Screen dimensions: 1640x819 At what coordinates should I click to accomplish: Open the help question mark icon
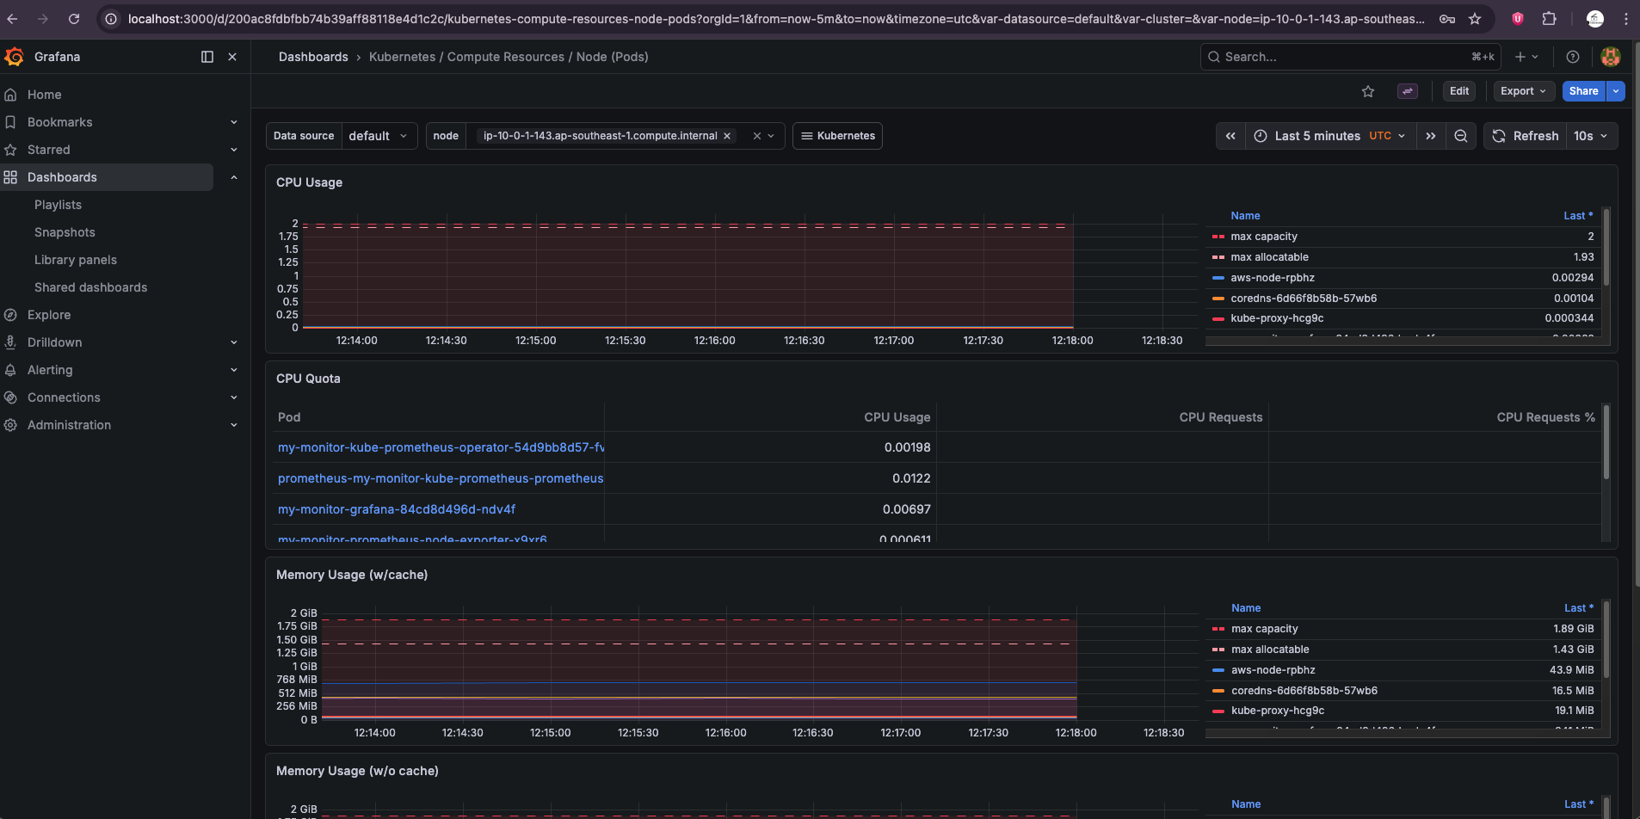(1573, 57)
